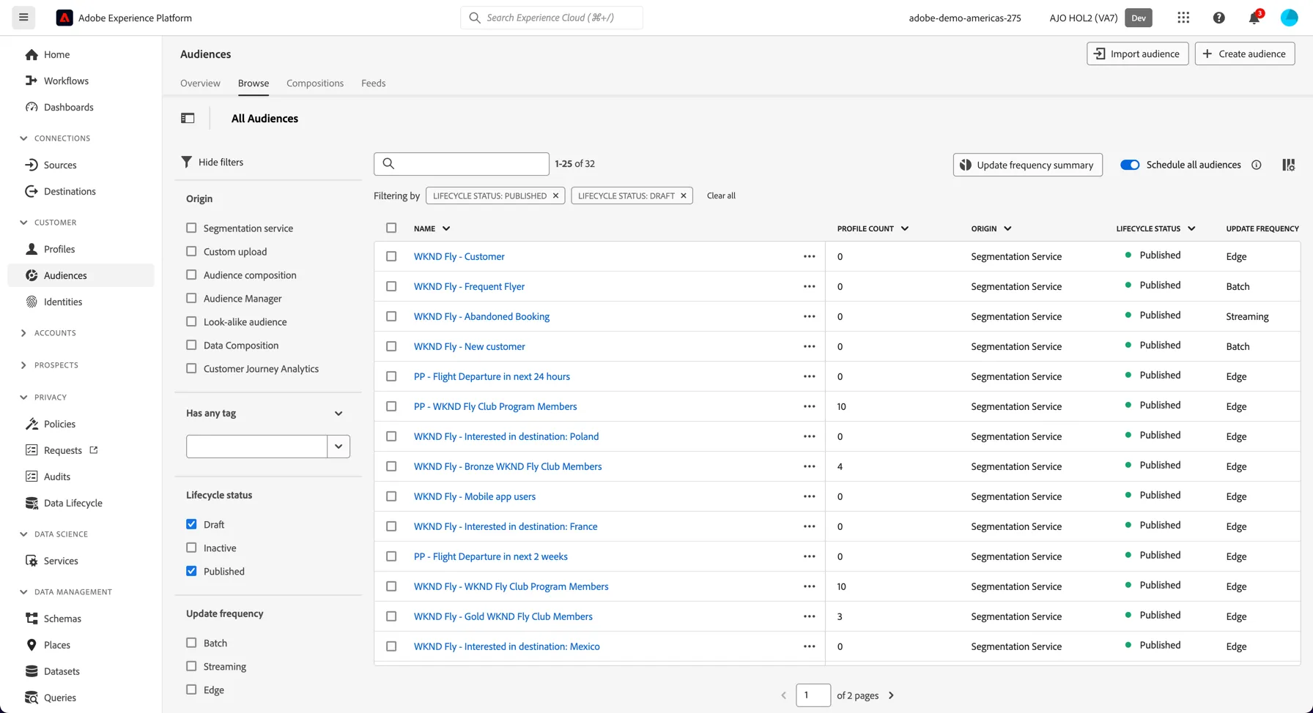Open the help question mark icon
The image size is (1313, 713).
click(1218, 18)
